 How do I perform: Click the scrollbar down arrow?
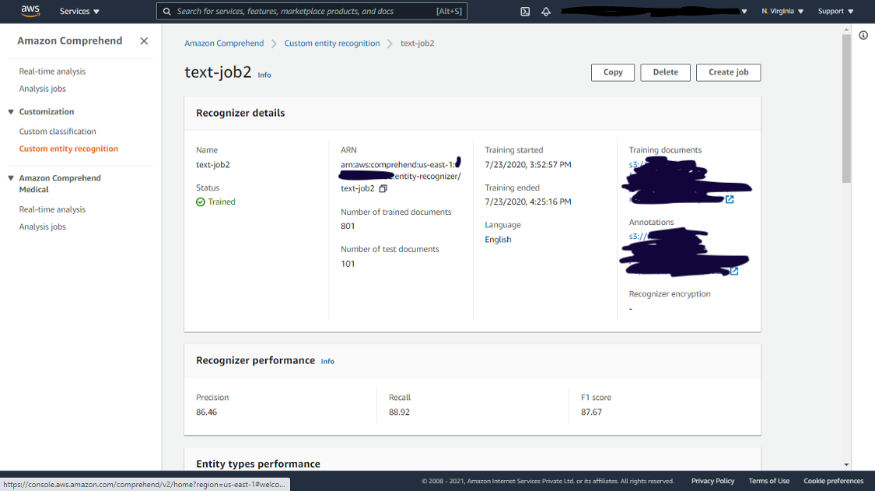pos(846,465)
